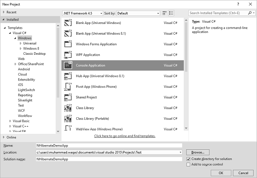Screen dimensions: 257x178
Task: Select the Cloud category
Action: click(x=22, y=74)
